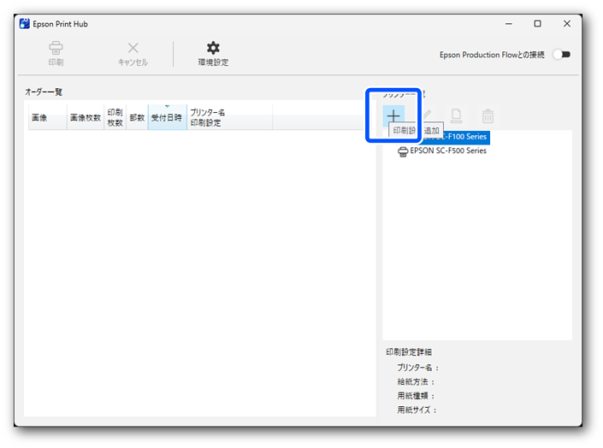Click the 画像枚数 column header

click(86, 118)
